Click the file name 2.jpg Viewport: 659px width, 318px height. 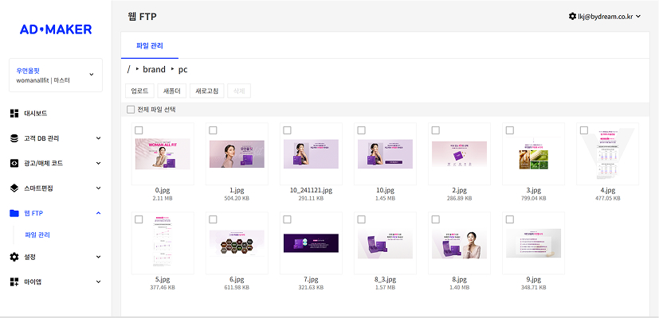click(x=459, y=191)
